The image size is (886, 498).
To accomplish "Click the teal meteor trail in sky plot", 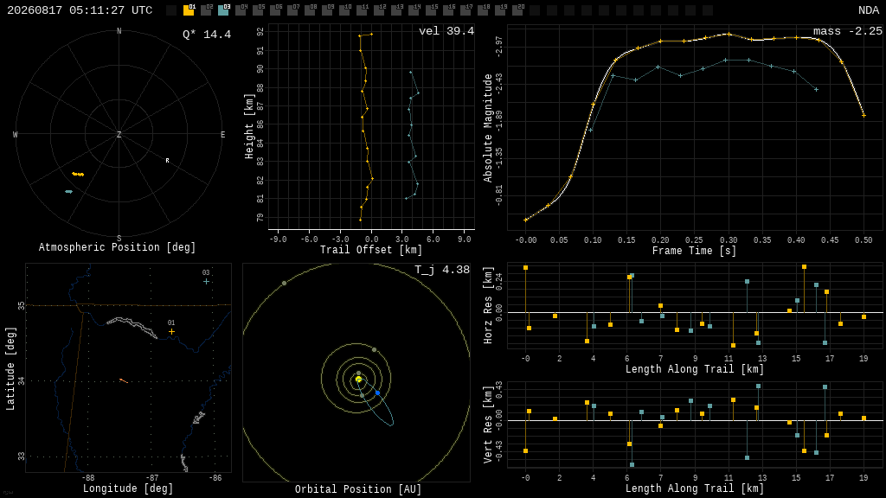I will click(69, 192).
